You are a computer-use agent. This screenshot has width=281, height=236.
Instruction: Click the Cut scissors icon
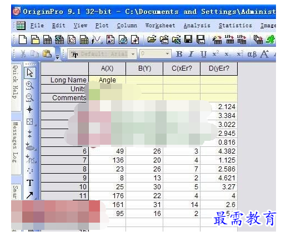(x=23, y=54)
